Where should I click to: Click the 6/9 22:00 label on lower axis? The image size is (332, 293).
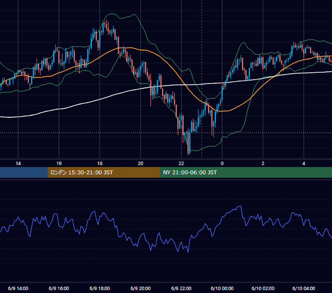coord(181,288)
